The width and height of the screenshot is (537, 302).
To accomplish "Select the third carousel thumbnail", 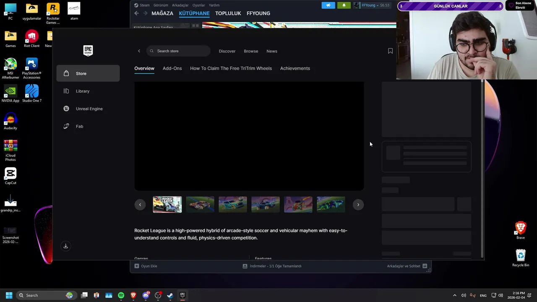I will (233, 205).
